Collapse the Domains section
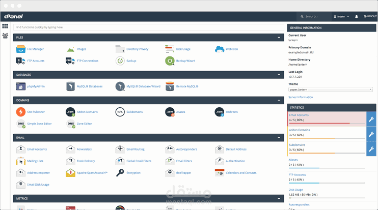Screen dimensions: 378x210 (279, 100)
